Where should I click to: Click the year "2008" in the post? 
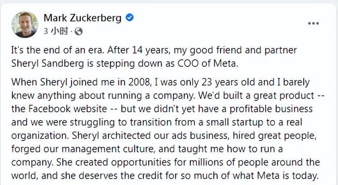pyautogui.click(x=139, y=82)
